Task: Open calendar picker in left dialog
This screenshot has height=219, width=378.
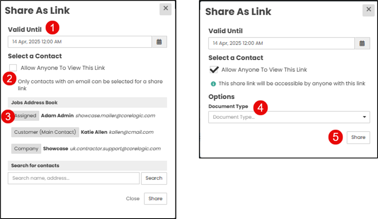Action: (x=159, y=42)
